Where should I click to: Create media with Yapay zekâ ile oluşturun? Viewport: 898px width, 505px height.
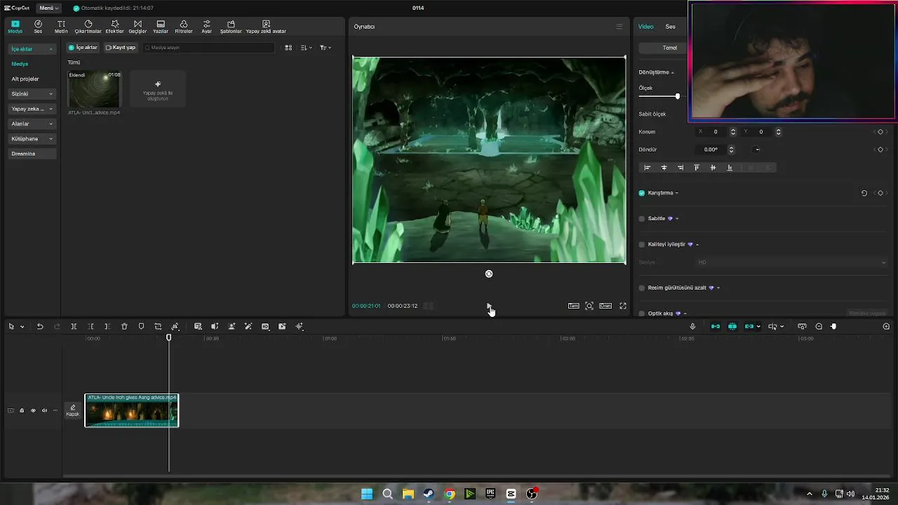click(158, 88)
